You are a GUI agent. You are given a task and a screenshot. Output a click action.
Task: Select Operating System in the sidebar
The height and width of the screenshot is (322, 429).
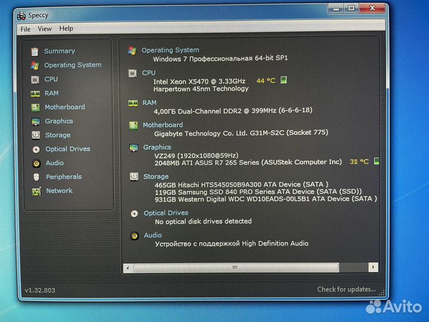point(73,65)
